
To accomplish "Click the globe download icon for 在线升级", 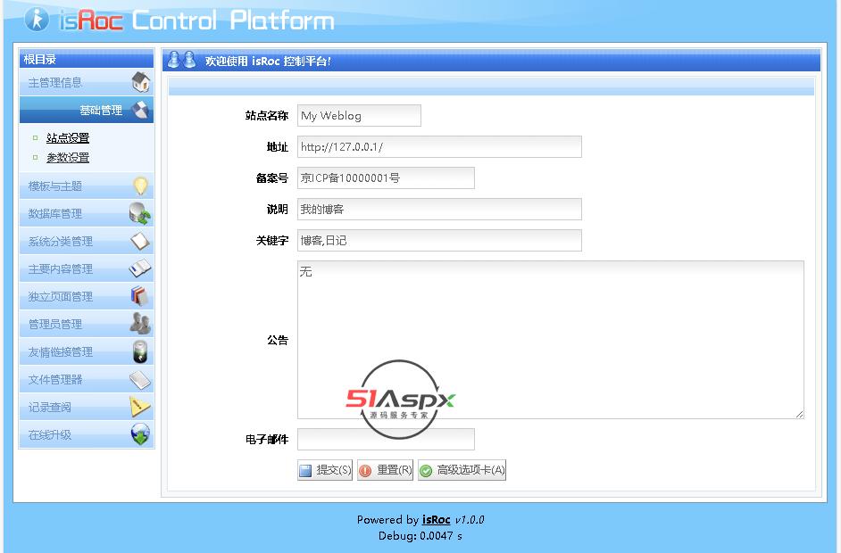I will point(140,434).
